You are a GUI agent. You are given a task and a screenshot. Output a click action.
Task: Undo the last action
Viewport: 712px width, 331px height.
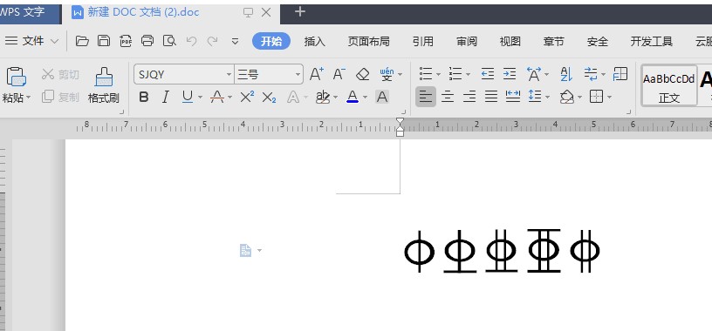point(192,41)
